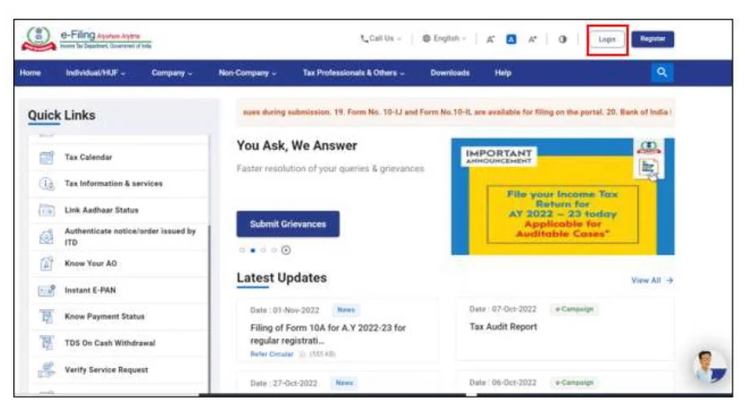Open the Tax Audit Report update
Image resolution: width=745 pixels, height=414 pixels.
(503, 327)
